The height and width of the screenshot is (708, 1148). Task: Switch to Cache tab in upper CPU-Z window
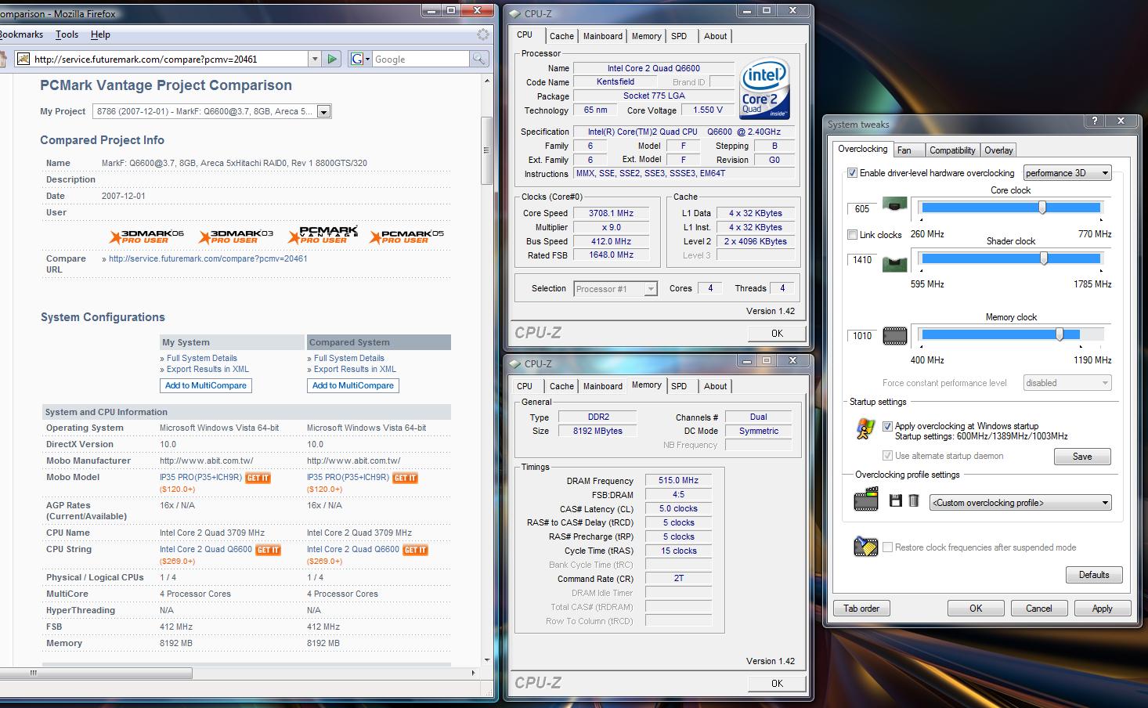click(561, 36)
